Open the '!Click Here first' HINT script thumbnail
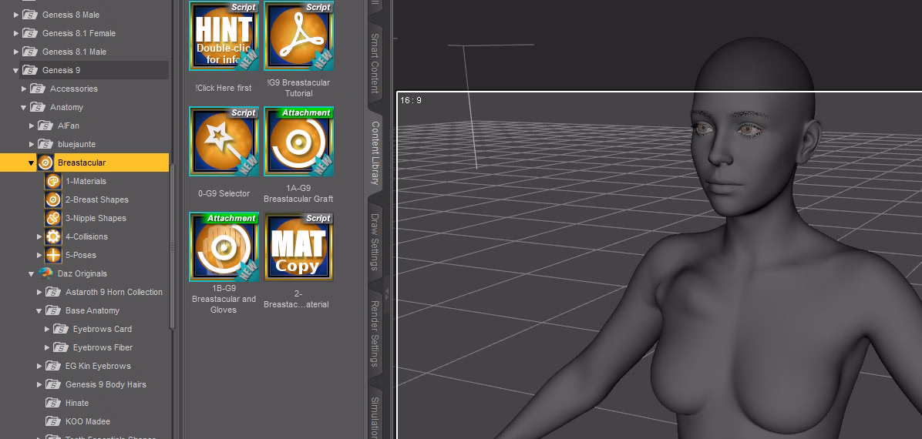This screenshot has width=922, height=439. click(x=224, y=36)
